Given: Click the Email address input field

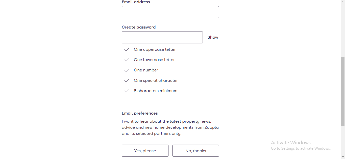Looking at the screenshot, I should [170, 12].
